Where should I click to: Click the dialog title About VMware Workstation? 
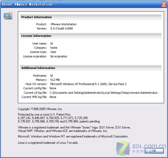(27, 4)
